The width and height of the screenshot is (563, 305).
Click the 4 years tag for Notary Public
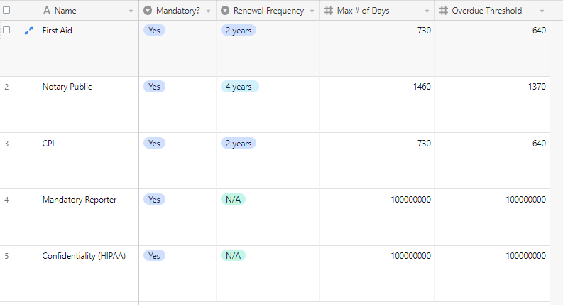click(239, 87)
